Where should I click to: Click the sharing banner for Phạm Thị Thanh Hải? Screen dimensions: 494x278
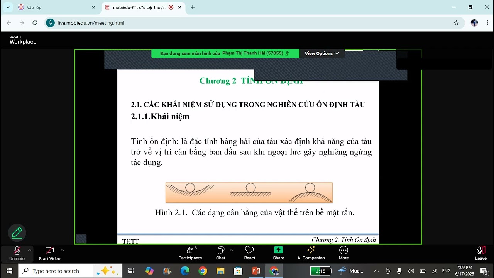pyautogui.click(x=225, y=53)
